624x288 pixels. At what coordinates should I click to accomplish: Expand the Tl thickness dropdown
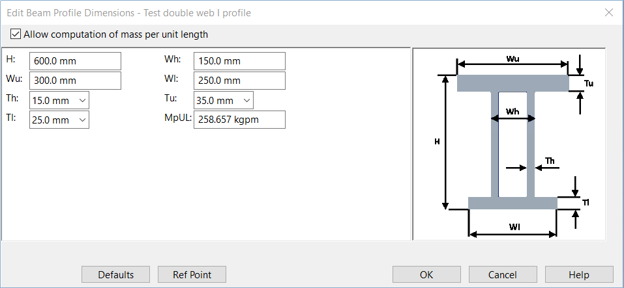pyautogui.click(x=82, y=120)
